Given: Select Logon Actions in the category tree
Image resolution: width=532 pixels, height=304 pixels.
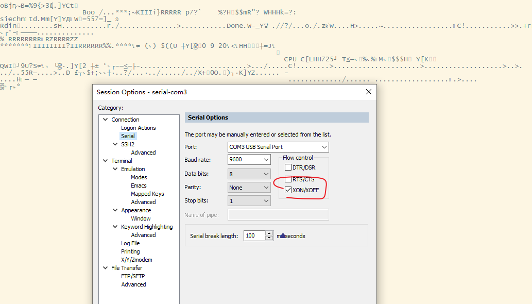Looking at the screenshot, I should click(138, 128).
